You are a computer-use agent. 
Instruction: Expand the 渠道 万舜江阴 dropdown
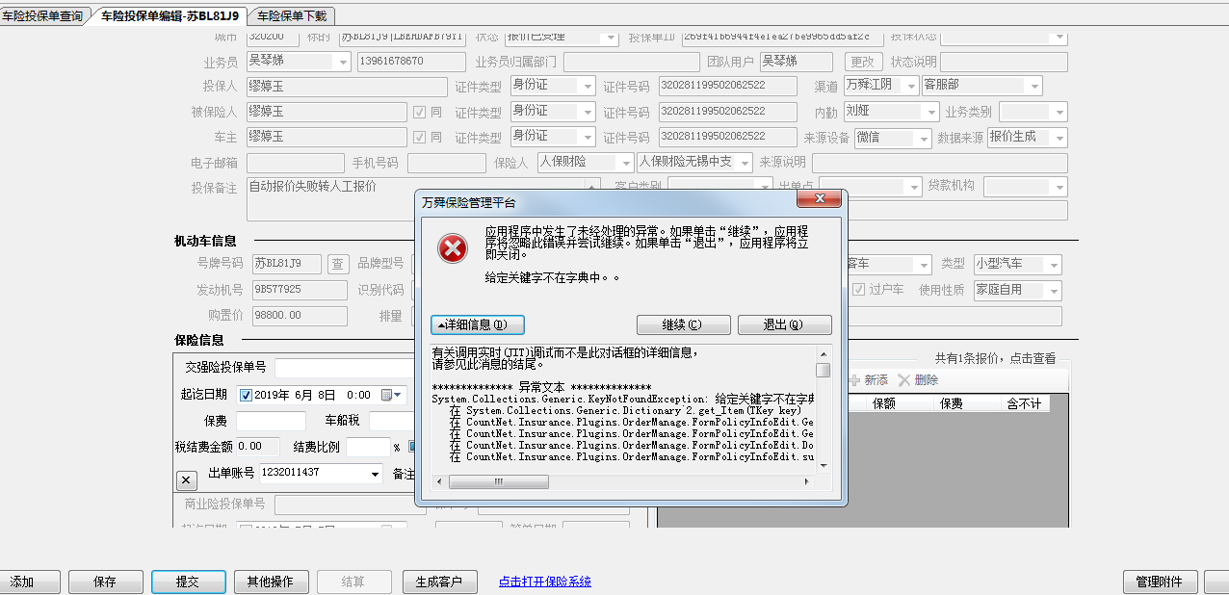coord(910,86)
